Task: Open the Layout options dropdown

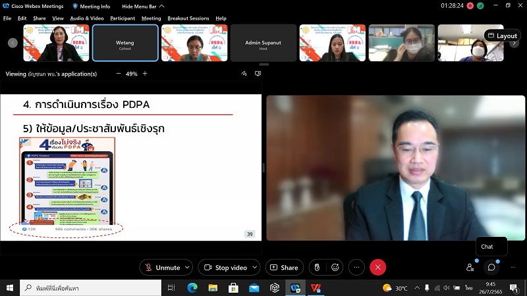Action: tap(502, 36)
